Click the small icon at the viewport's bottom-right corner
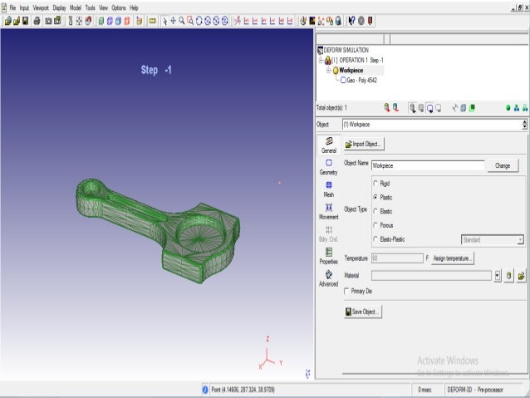This screenshot has width=530, height=398. tap(308, 373)
